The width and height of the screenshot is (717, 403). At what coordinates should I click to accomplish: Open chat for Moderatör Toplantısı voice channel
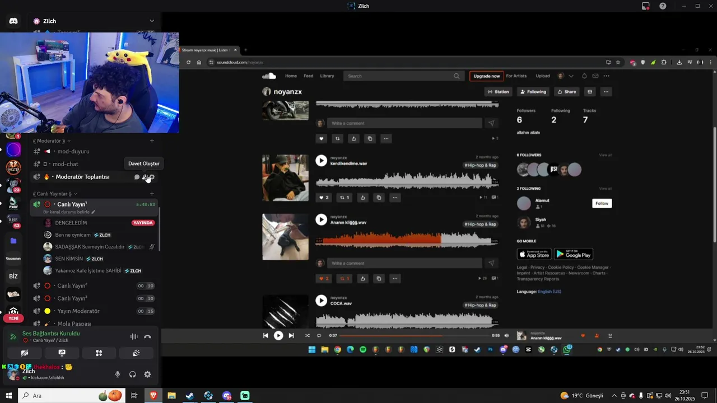[137, 177]
